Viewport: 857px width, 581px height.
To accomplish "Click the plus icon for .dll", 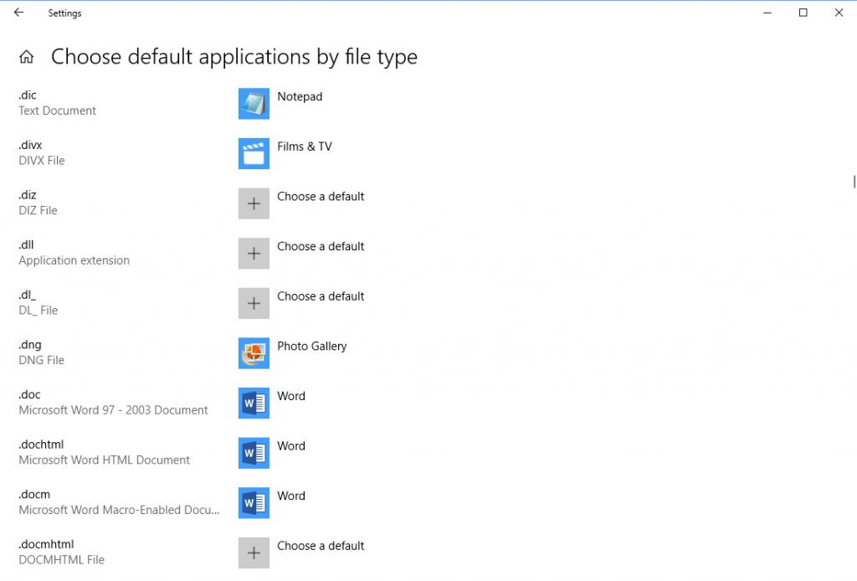I will [x=254, y=254].
